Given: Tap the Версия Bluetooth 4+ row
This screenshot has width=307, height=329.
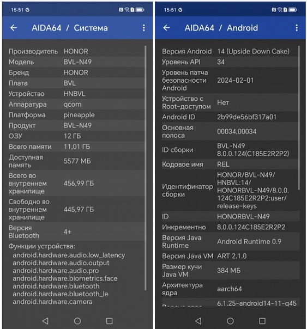Looking at the screenshot, I should (76, 231).
